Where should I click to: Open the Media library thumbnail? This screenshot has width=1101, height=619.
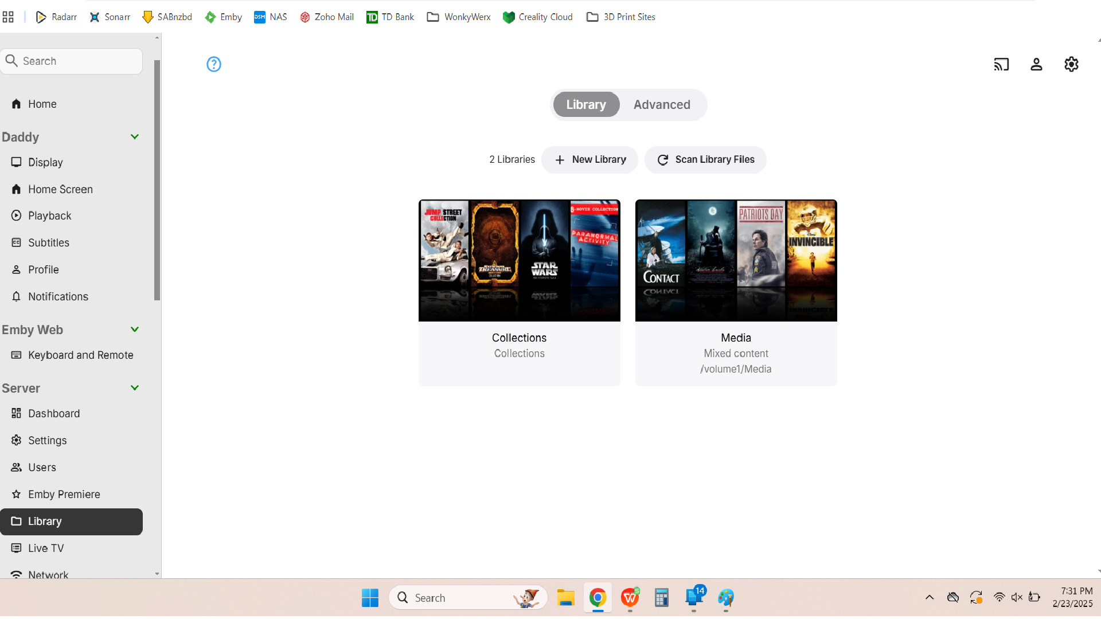click(736, 260)
